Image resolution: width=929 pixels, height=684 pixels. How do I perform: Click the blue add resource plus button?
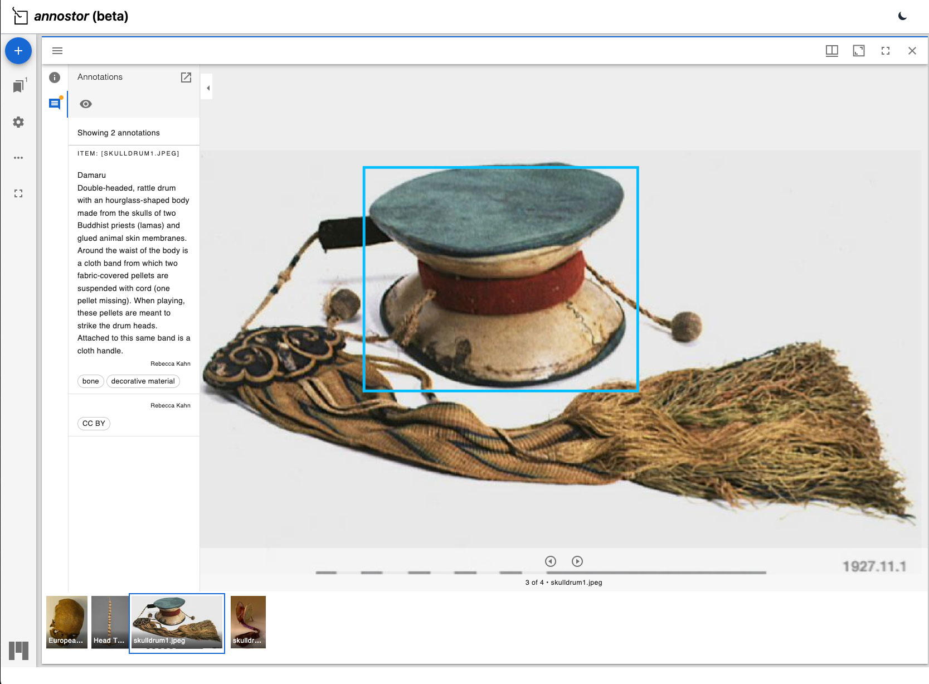click(18, 51)
